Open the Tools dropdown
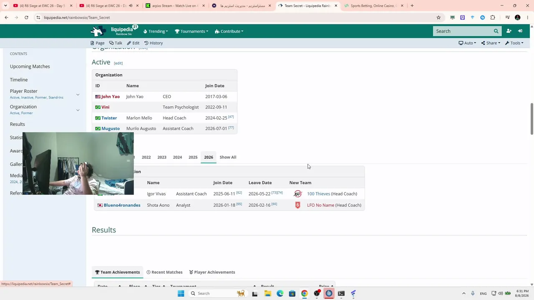 [514, 43]
